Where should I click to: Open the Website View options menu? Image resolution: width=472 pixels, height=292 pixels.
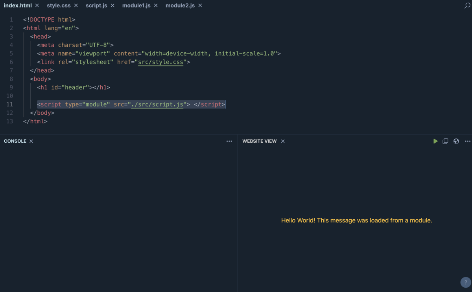point(467,141)
